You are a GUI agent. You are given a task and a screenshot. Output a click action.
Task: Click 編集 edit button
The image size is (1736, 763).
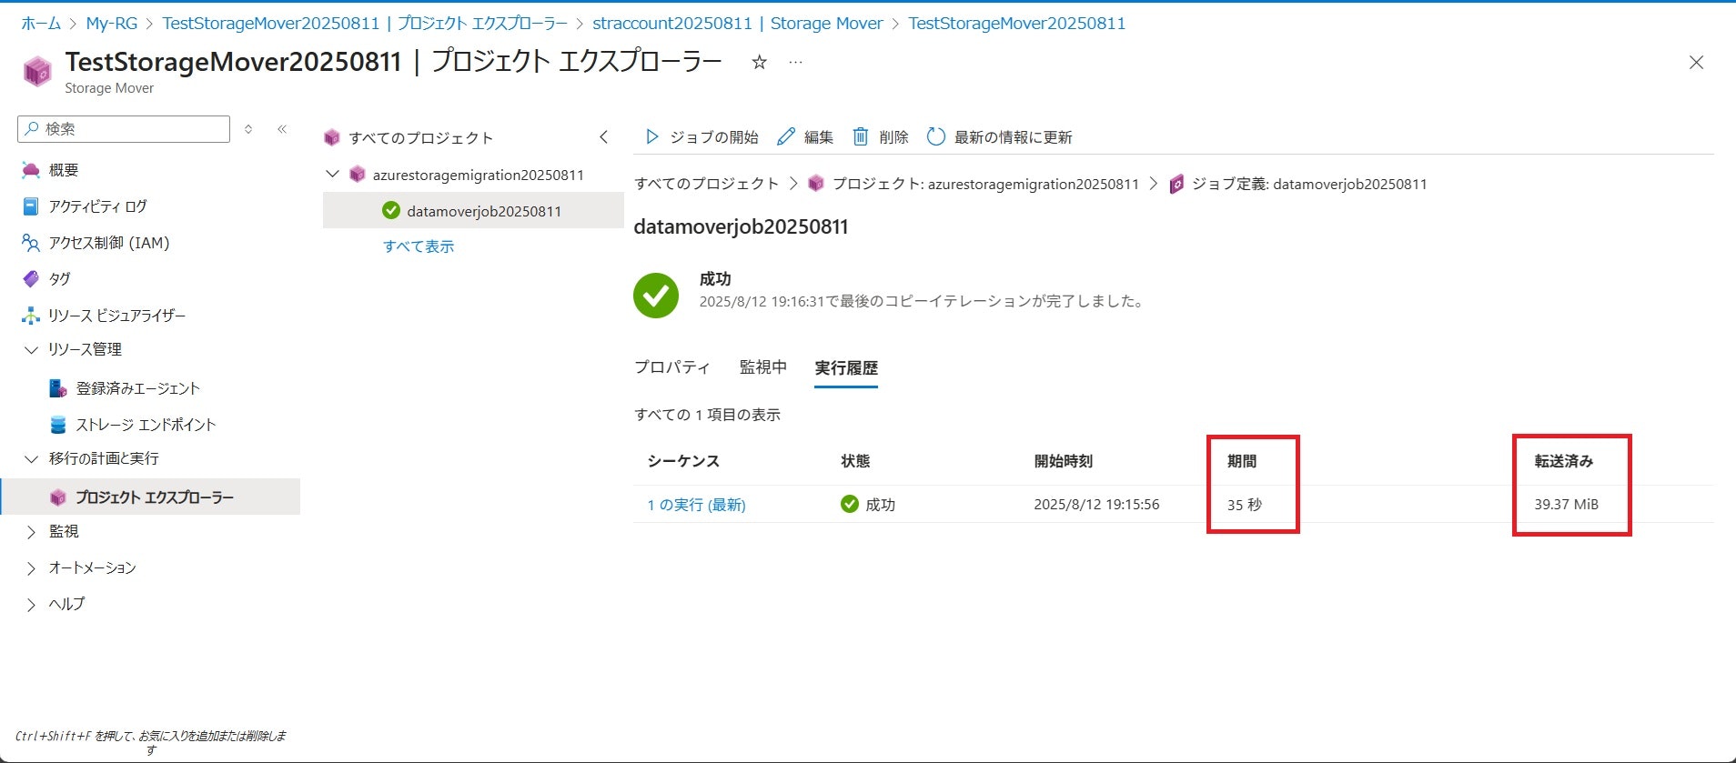click(805, 137)
